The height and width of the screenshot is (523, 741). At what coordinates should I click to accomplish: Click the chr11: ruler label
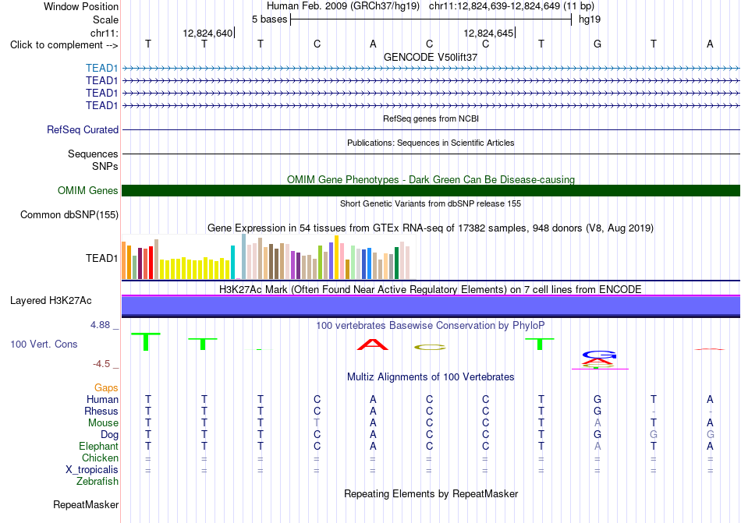[x=104, y=33]
